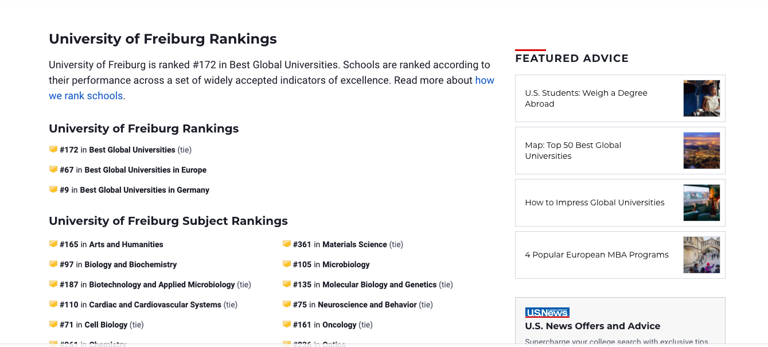
Task: Click badge icon next to Microbiology ranking
Action: tap(287, 264)
